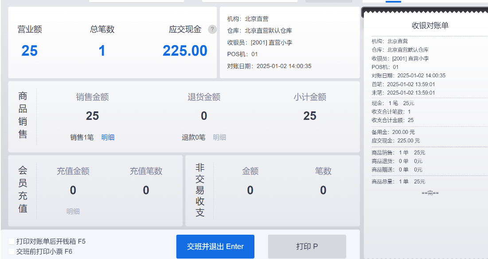Click the 收银对账单 receipt title

coord(430,26)
